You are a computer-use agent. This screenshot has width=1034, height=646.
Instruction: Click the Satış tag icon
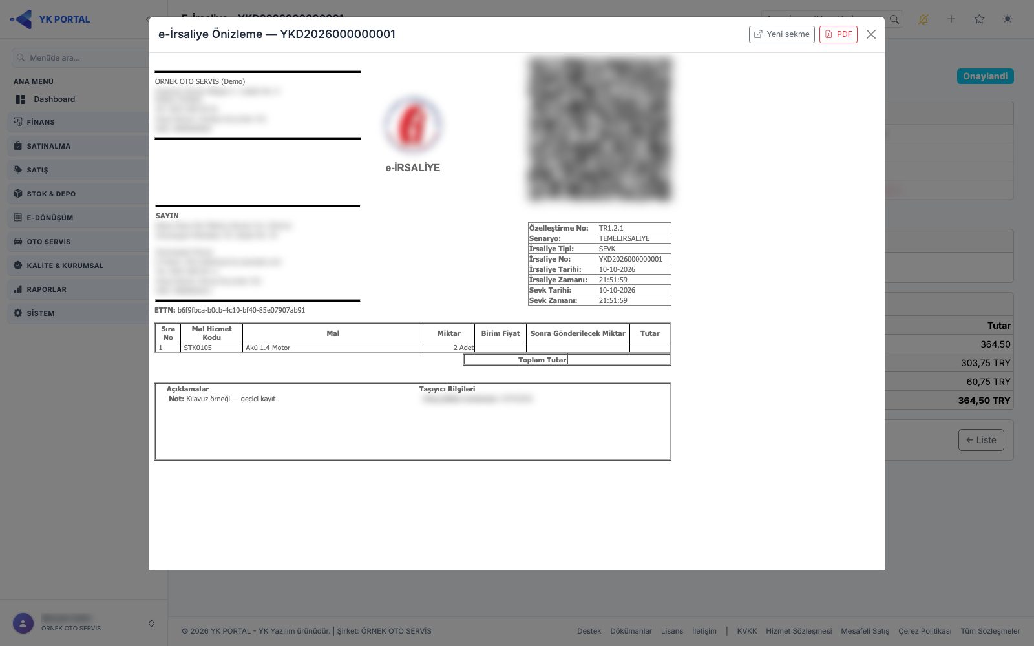pyautogui.click(x=18, y=169)
